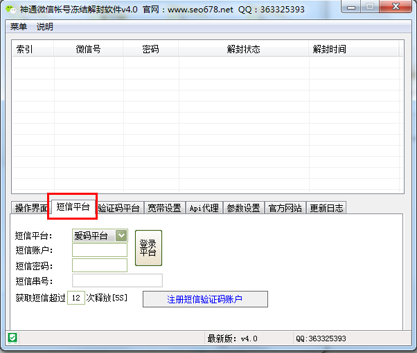The height and width of the screenshot is (353, 417).
Task: Click the 最新版: v4.0 status text
Action: tap(233, 338)
